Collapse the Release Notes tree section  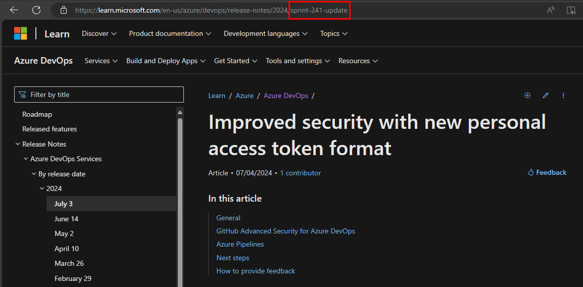pos(18,145)
